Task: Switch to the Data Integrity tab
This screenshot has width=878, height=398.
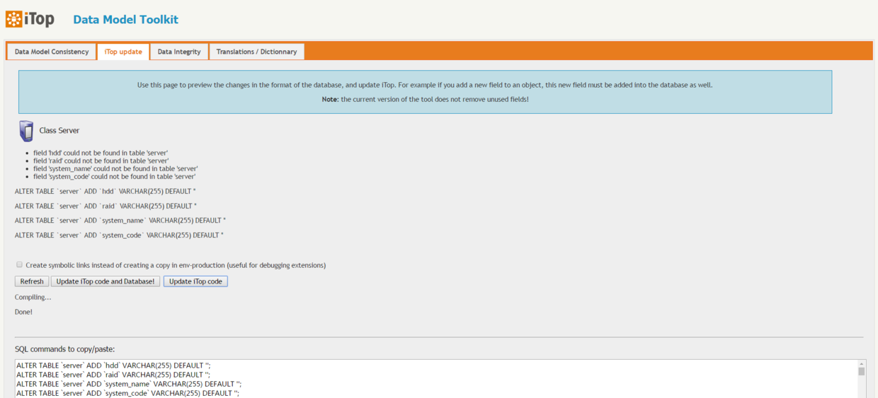Action: pyautogui.click(x=179, y=52)
